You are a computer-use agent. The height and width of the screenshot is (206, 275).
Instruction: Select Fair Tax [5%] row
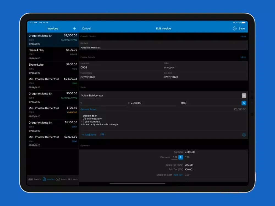pyautogui.click(x=180, y=169)
